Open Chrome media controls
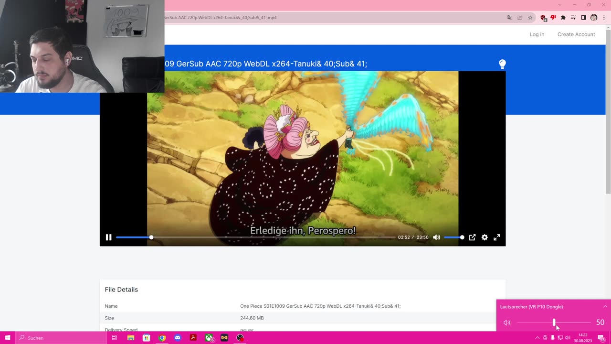 [x=573, y=18]
